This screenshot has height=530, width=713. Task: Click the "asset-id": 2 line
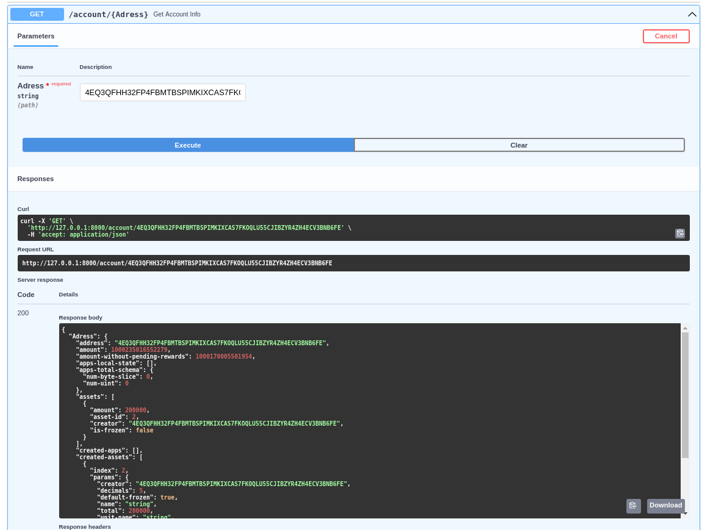(x=114, y=417)
